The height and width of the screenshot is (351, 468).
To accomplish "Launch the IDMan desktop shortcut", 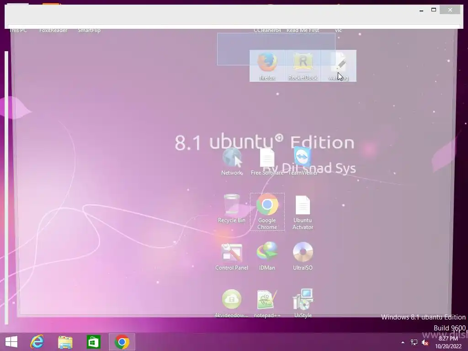I will click(267, 256).
